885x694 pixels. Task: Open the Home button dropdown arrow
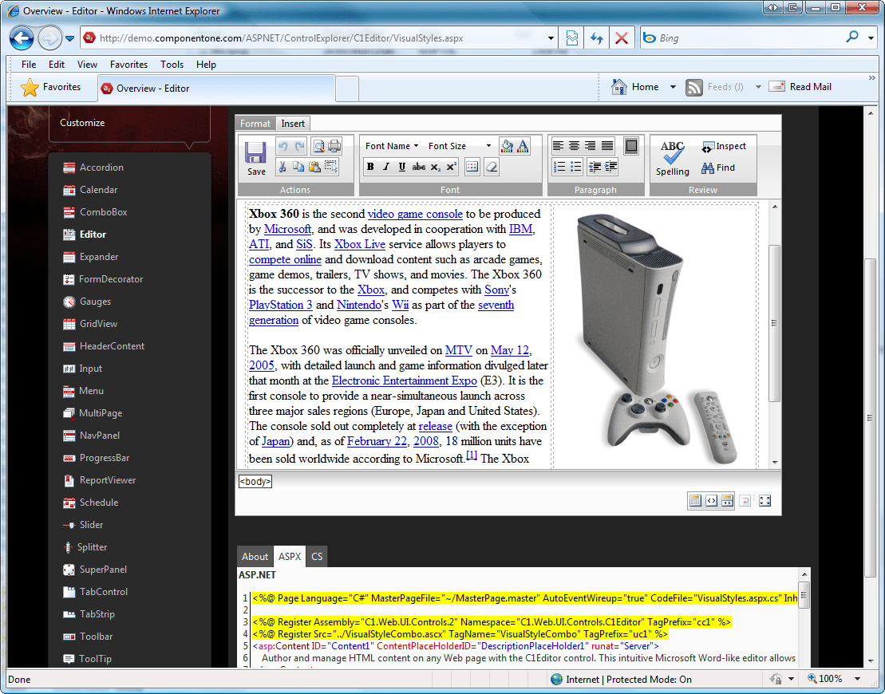click(x=673, y=87)
